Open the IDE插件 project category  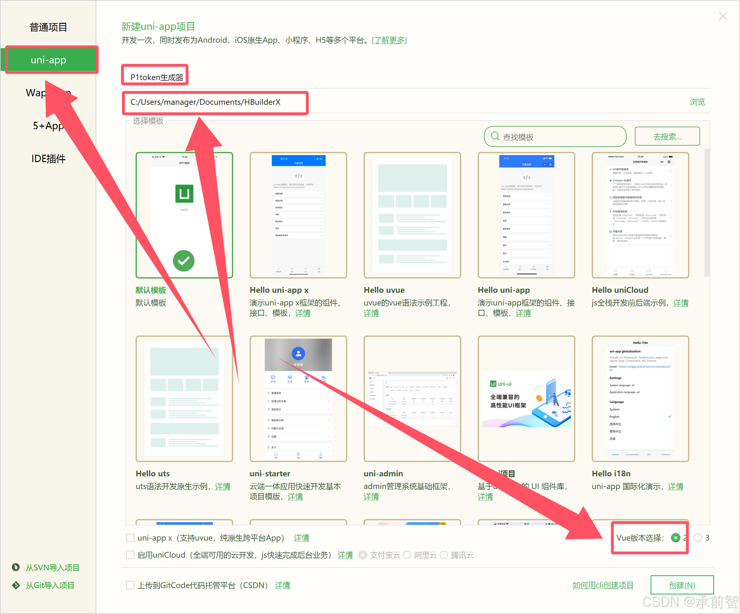click(x=48, y=159)
